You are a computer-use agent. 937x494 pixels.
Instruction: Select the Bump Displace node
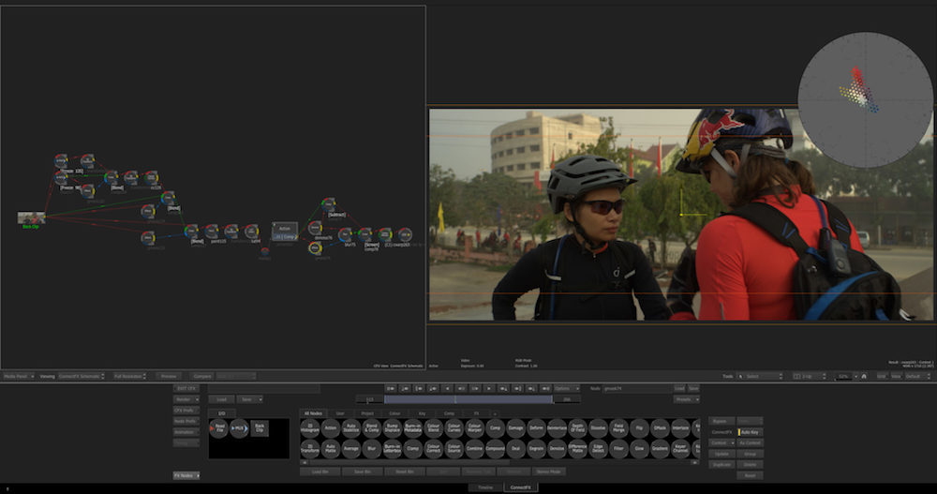[x=392, y=427]
